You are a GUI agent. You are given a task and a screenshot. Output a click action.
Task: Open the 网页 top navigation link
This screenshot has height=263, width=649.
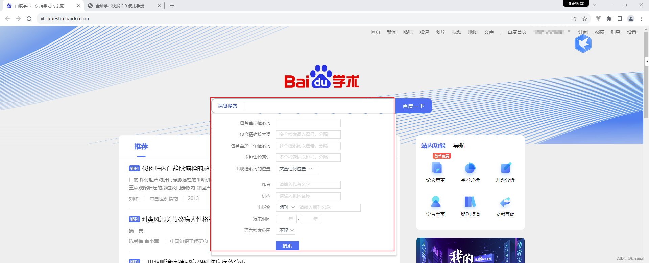[x=375, y=32]
